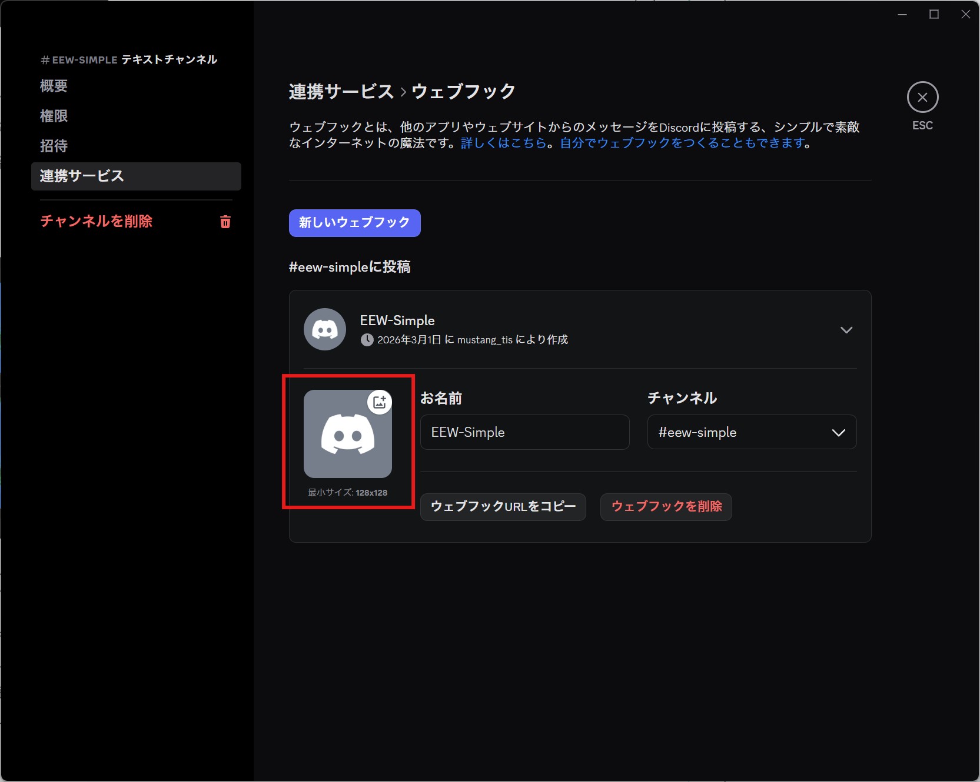Click the clock icon beside the creation date
This screenshot has width=980, height=782.
pyautogui.click(x=367, y=339)
